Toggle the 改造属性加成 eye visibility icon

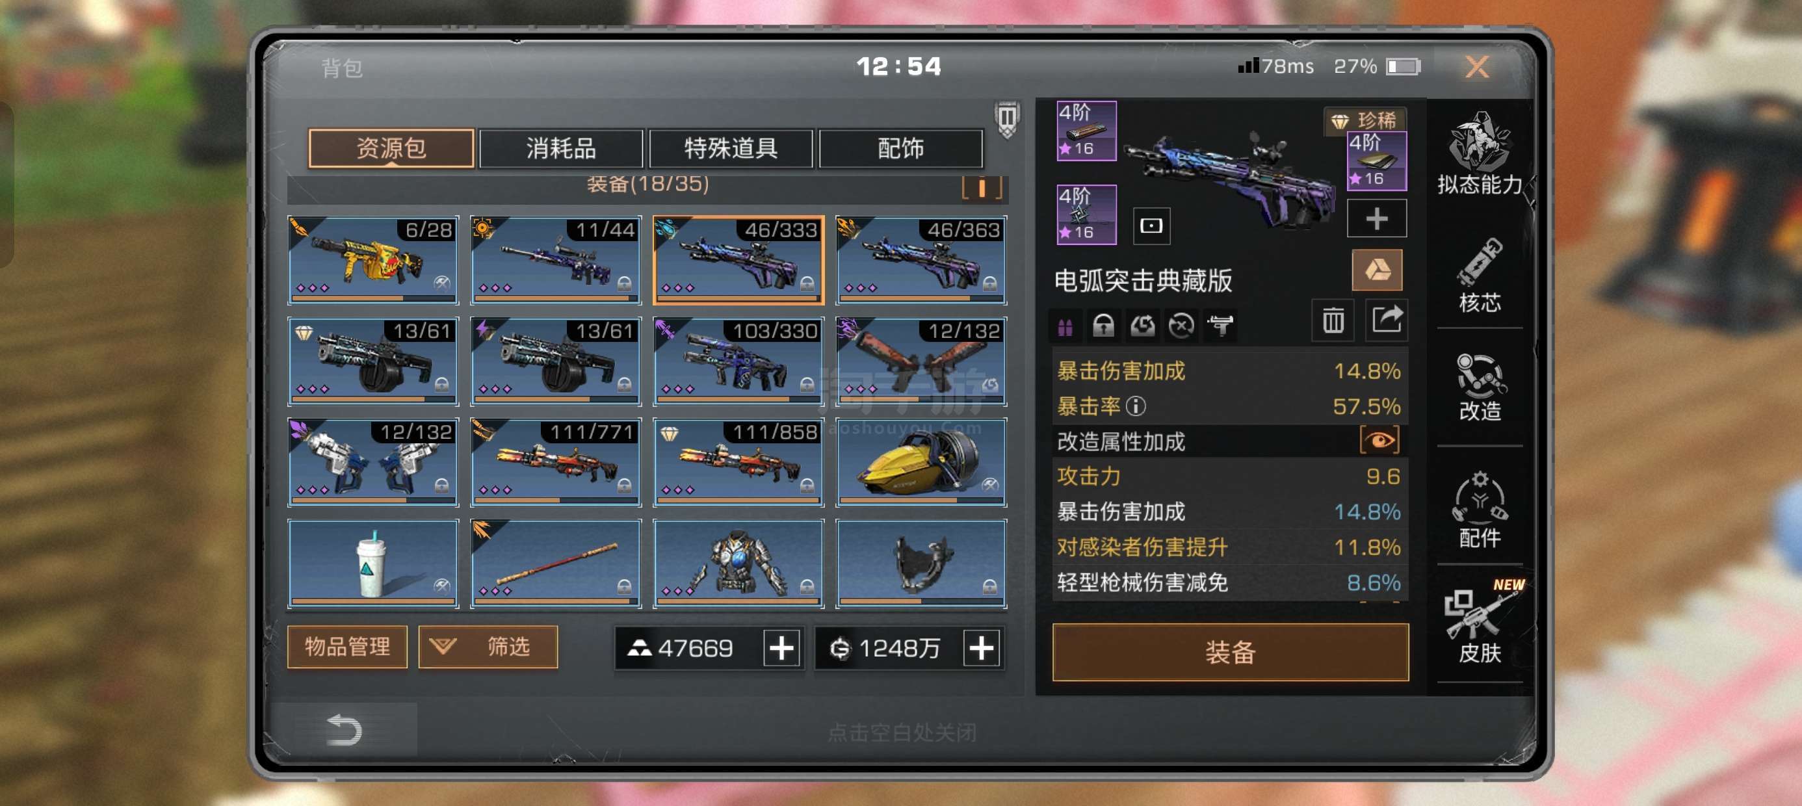[1379, 441]
